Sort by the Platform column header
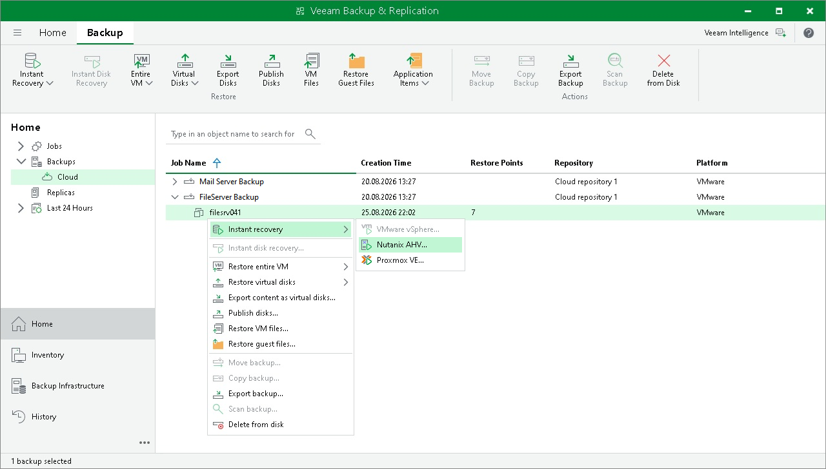This screenshot has width=826, height=469. 712,163
